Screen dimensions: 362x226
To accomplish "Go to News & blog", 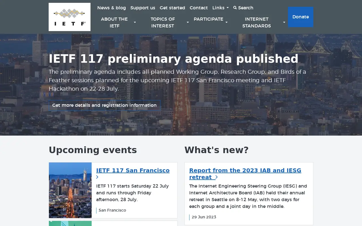I will 111,8.
